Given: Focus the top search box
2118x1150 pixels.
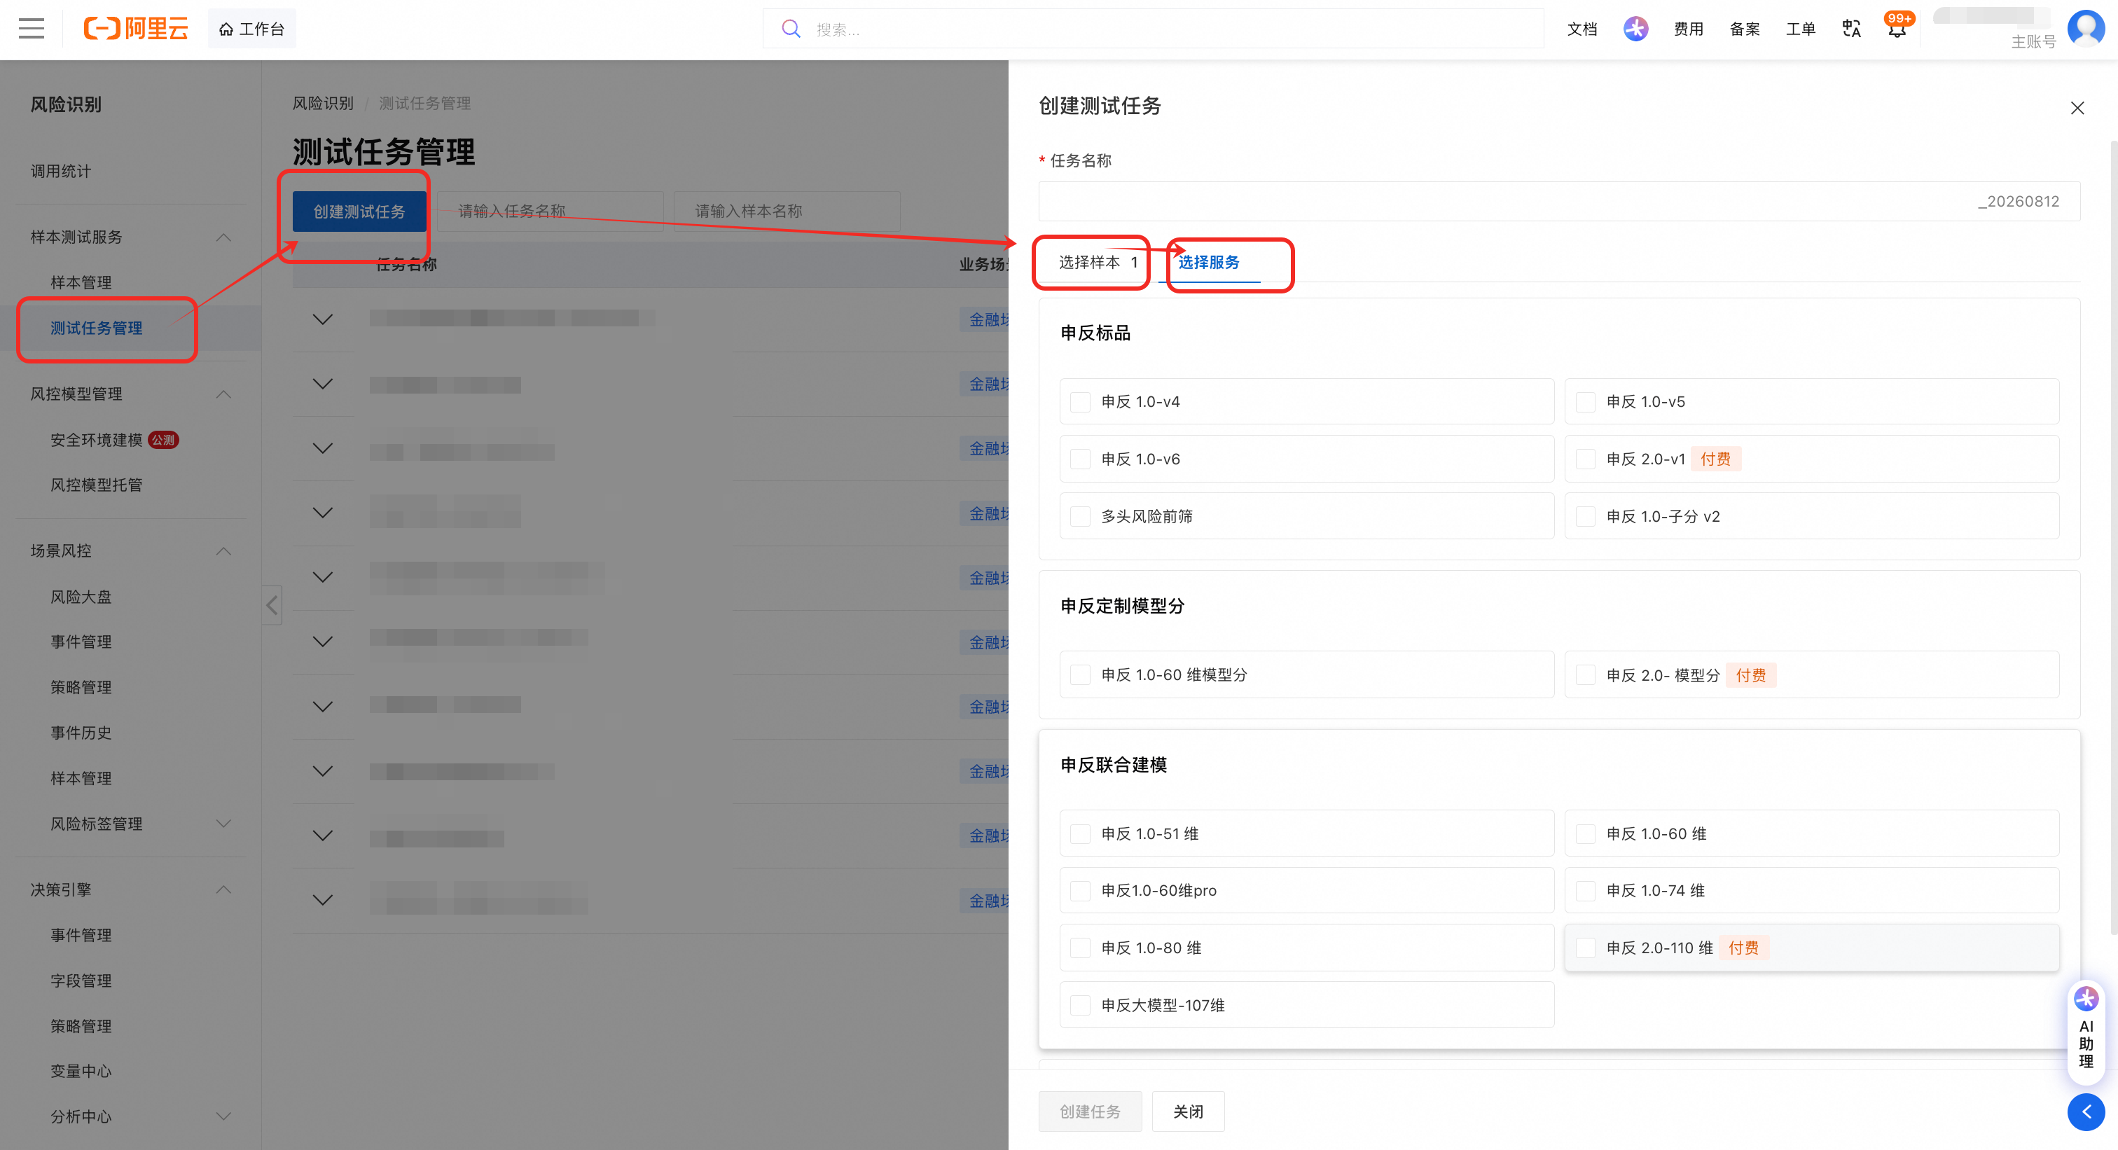Looking at the screenshot, I should pos(1154,29).
